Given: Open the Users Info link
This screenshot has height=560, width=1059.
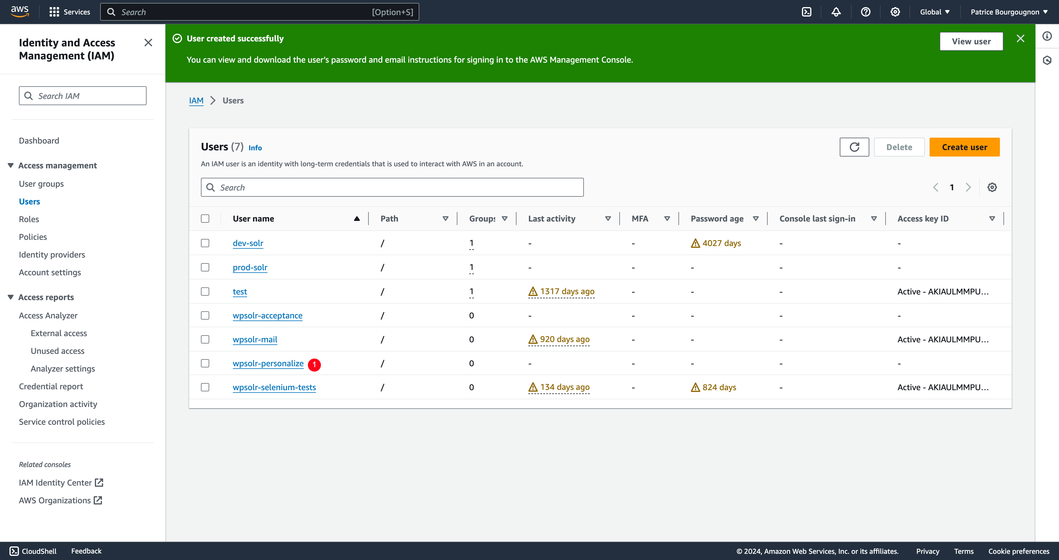Looking at the screenshot, I should point(255,148).
